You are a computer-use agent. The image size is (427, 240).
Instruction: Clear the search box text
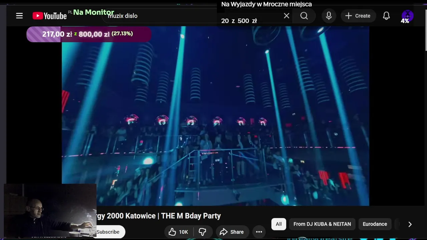pyautogui.click(x=287, y=16)
